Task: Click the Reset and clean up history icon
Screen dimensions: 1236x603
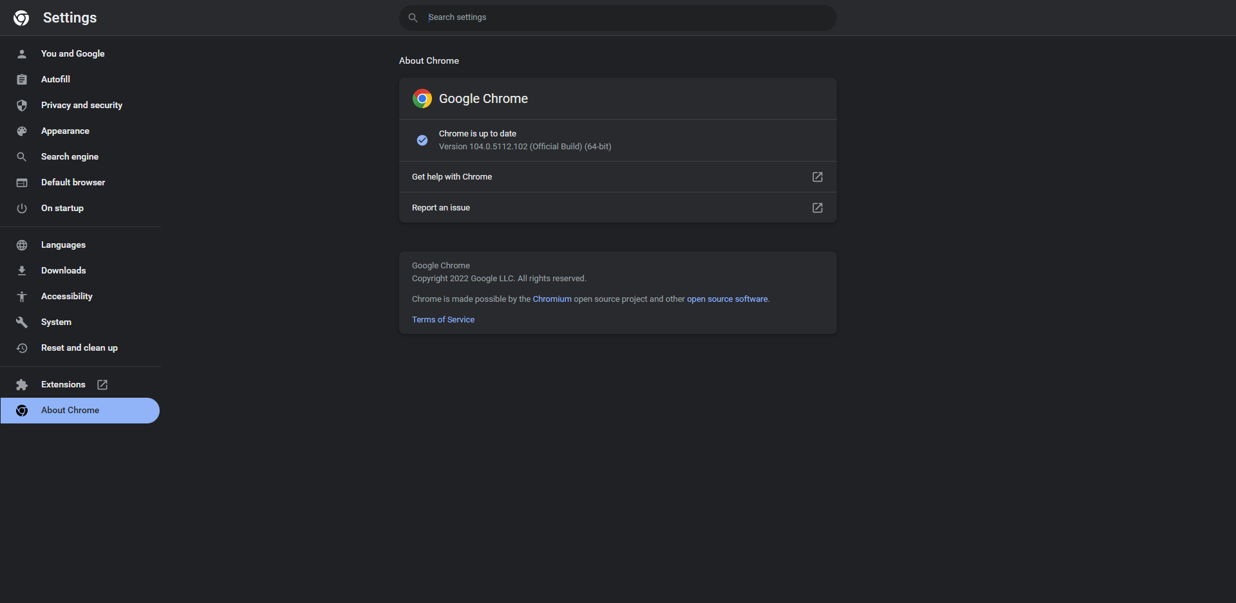Action: pos(22,348)
